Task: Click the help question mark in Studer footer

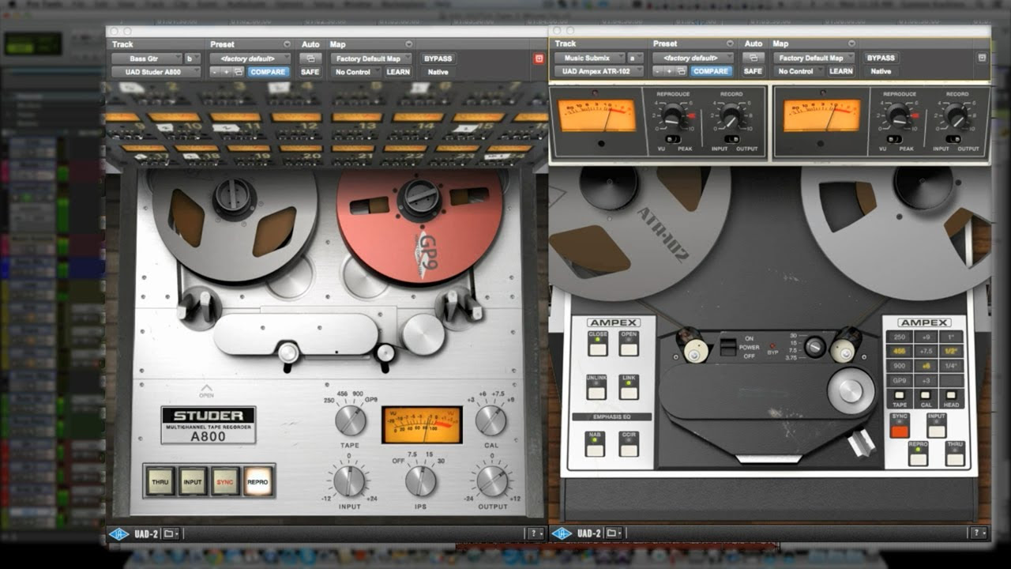Action: click(x=536, y=533)
